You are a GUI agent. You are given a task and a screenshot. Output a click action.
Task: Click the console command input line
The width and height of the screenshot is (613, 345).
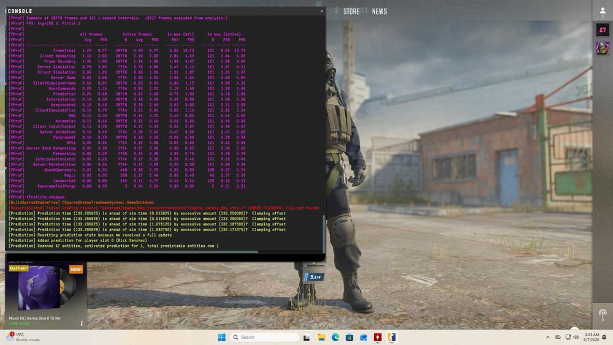(165, 257)
